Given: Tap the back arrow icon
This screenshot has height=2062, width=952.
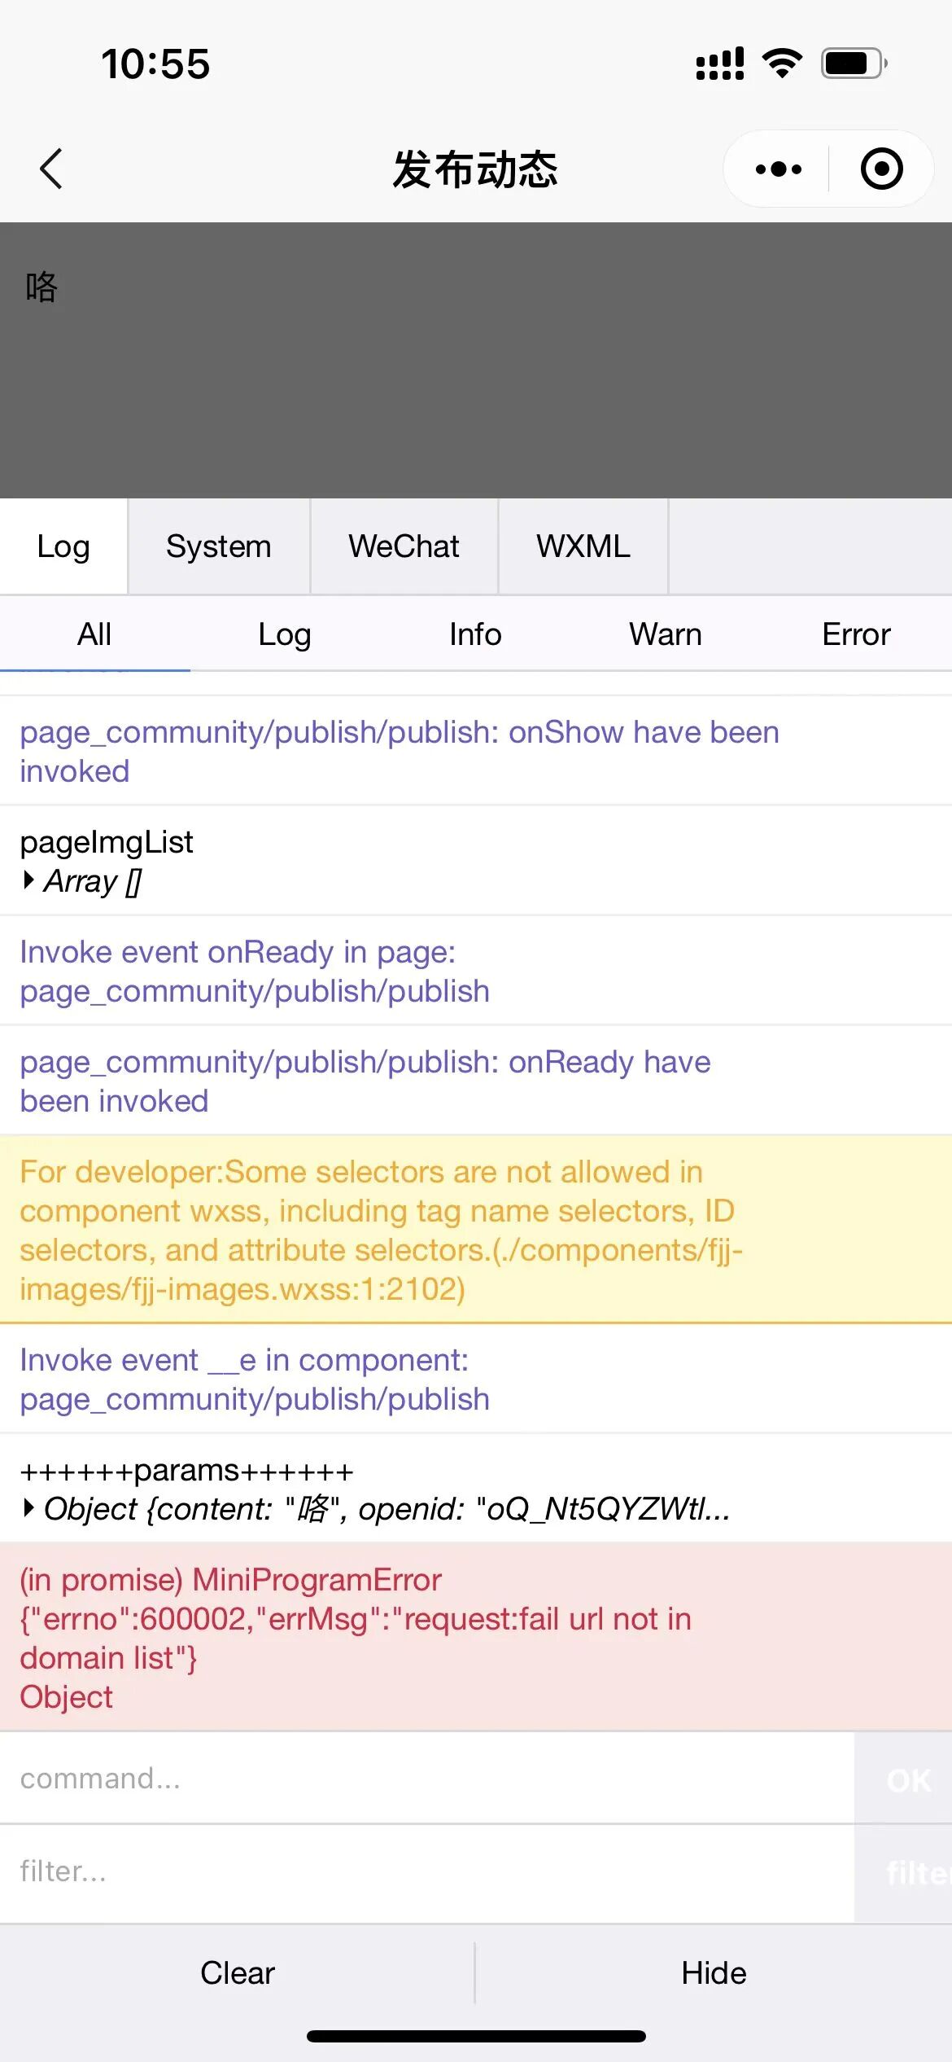Looking at the screenshot, I should [x=51, y=169].
